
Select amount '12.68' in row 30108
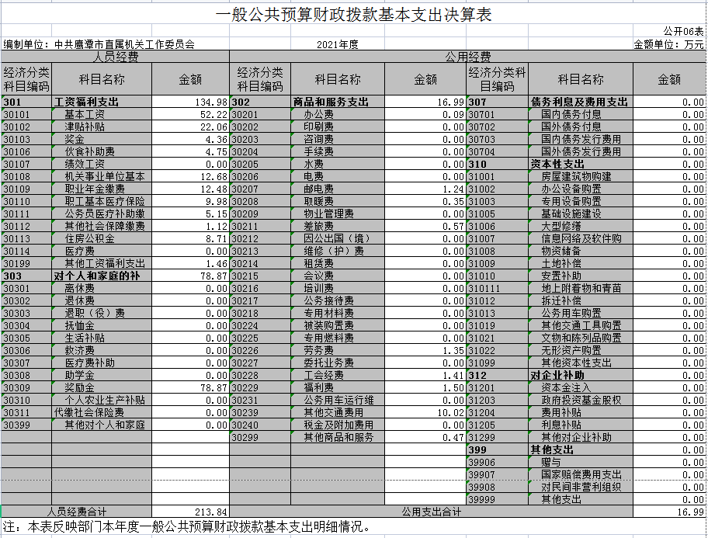[190, 176]
